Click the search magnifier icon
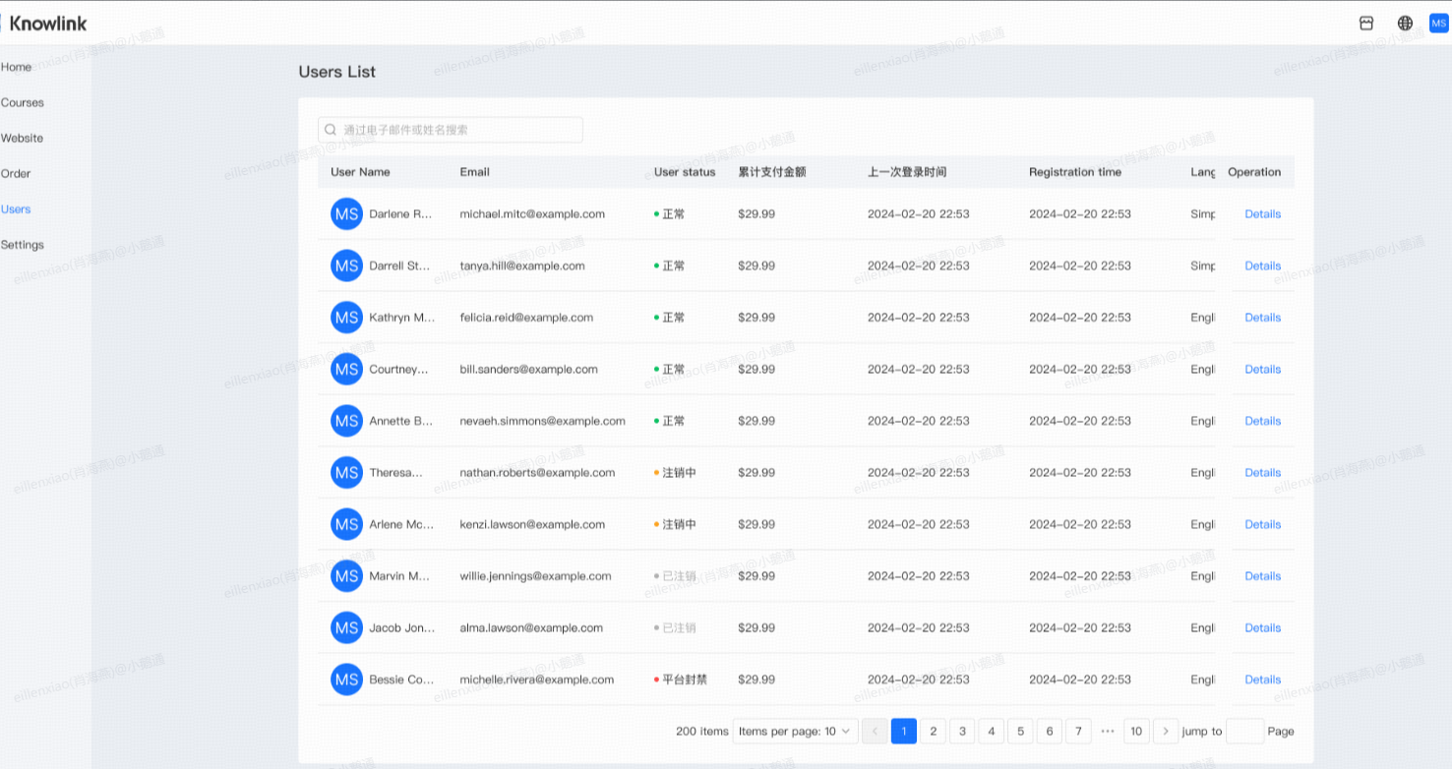This screenshot has width=1452, height=769. point(331,130)
